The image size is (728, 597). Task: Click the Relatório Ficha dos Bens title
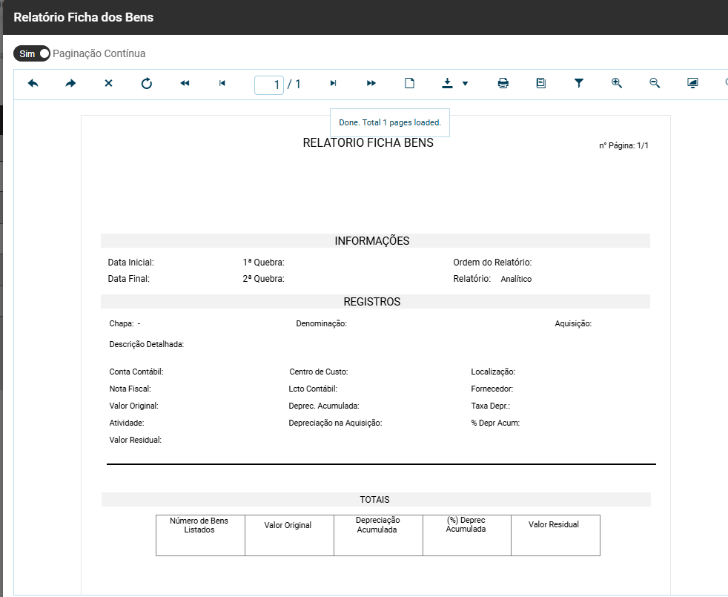(x=84, y=17)
